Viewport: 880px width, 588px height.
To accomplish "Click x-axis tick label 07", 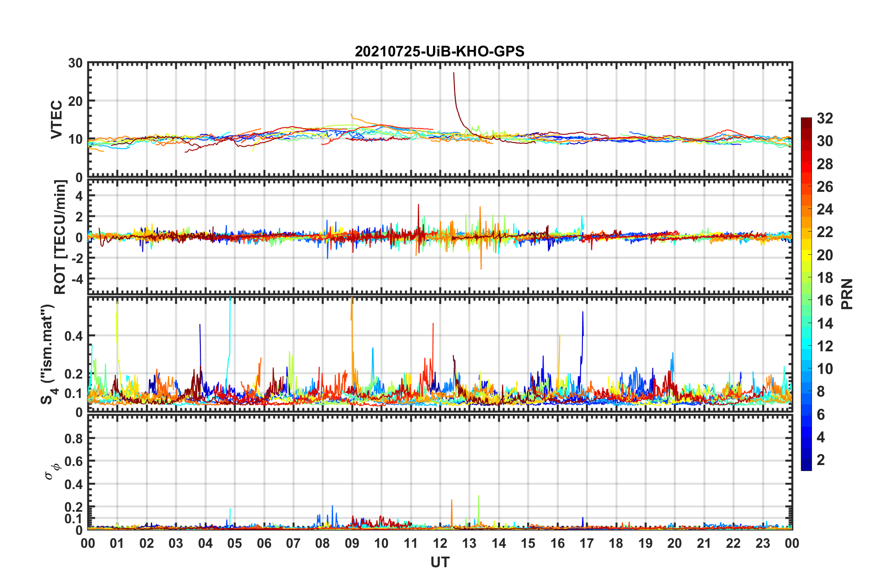I will [293, 543].
